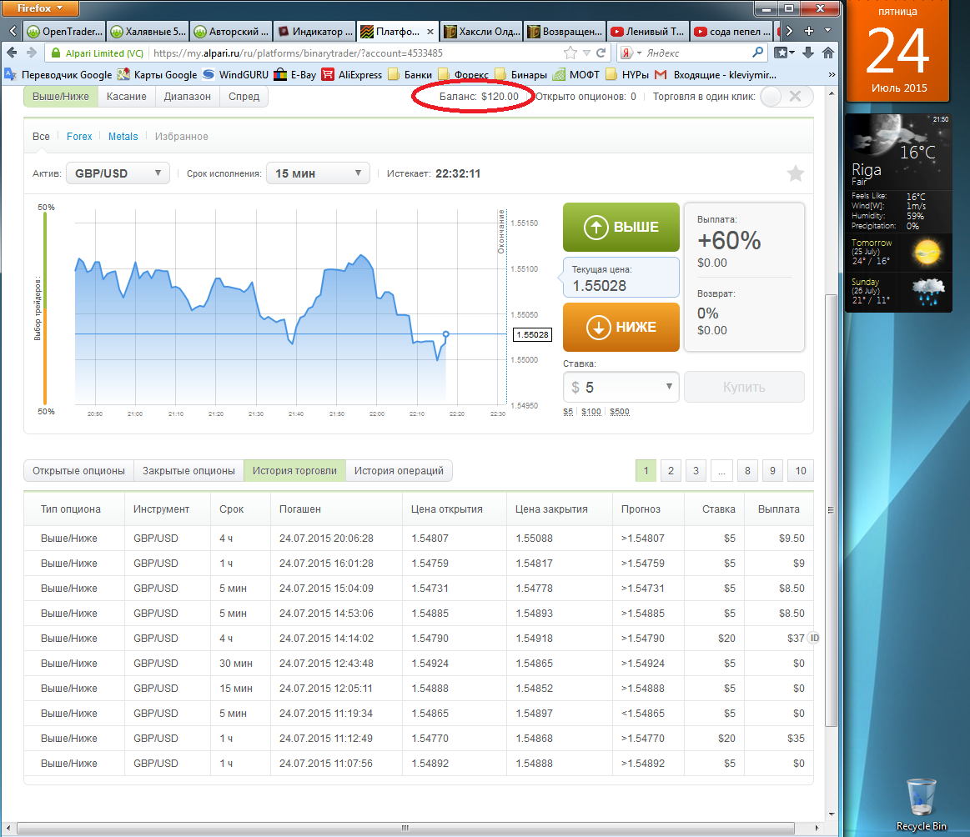Reload the page with the refresh icon

tap(601, 53)
